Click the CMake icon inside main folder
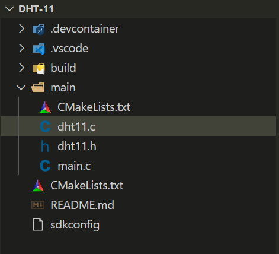The image size is (279, 254). (x=45, y=107)
